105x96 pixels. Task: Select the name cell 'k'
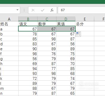coord(9,78)
